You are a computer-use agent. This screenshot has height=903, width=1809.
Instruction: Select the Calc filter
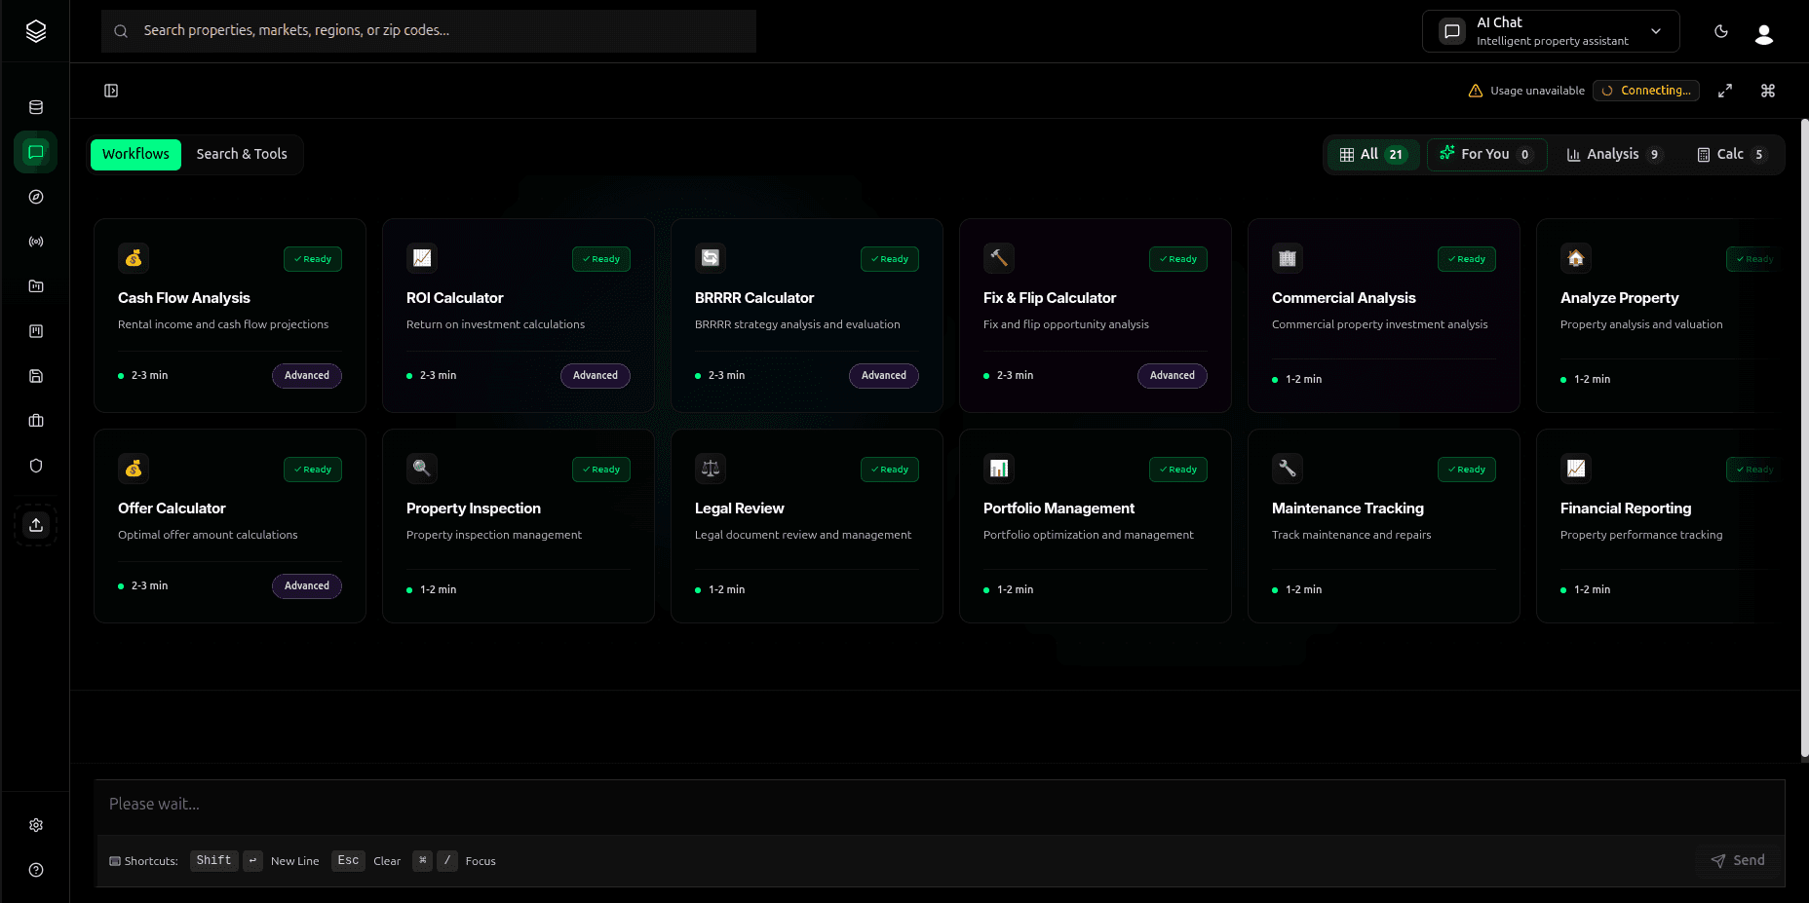pos(1732,155)
